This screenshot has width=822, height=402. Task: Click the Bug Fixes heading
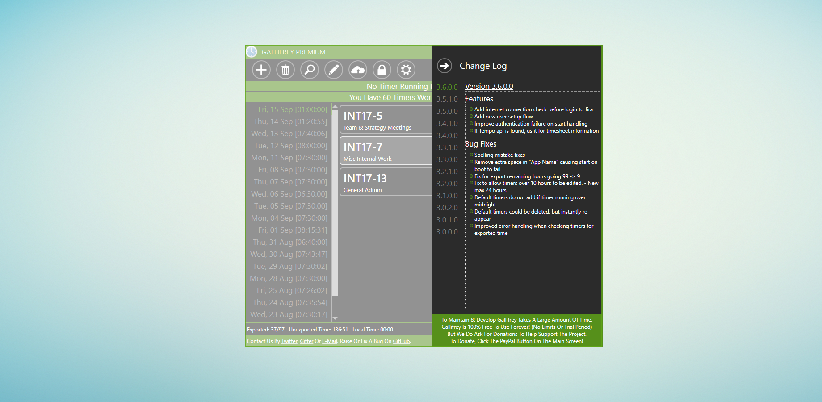coord(481,144)
